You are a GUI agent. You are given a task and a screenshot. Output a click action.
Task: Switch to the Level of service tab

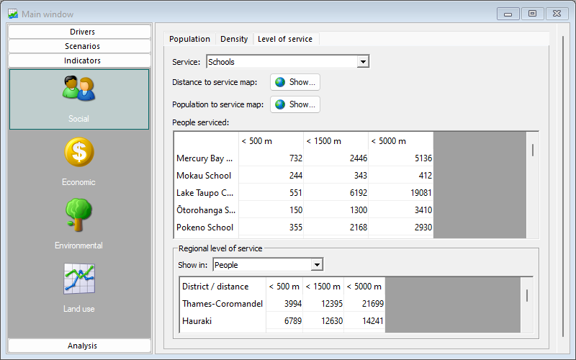(285, 39)
